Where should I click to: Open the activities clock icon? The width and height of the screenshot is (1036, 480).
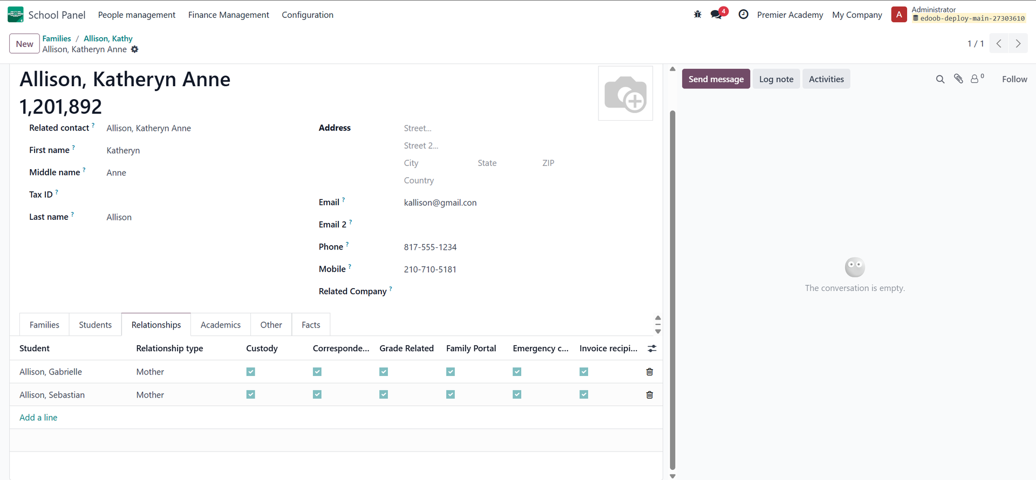(x=744, y=15)
